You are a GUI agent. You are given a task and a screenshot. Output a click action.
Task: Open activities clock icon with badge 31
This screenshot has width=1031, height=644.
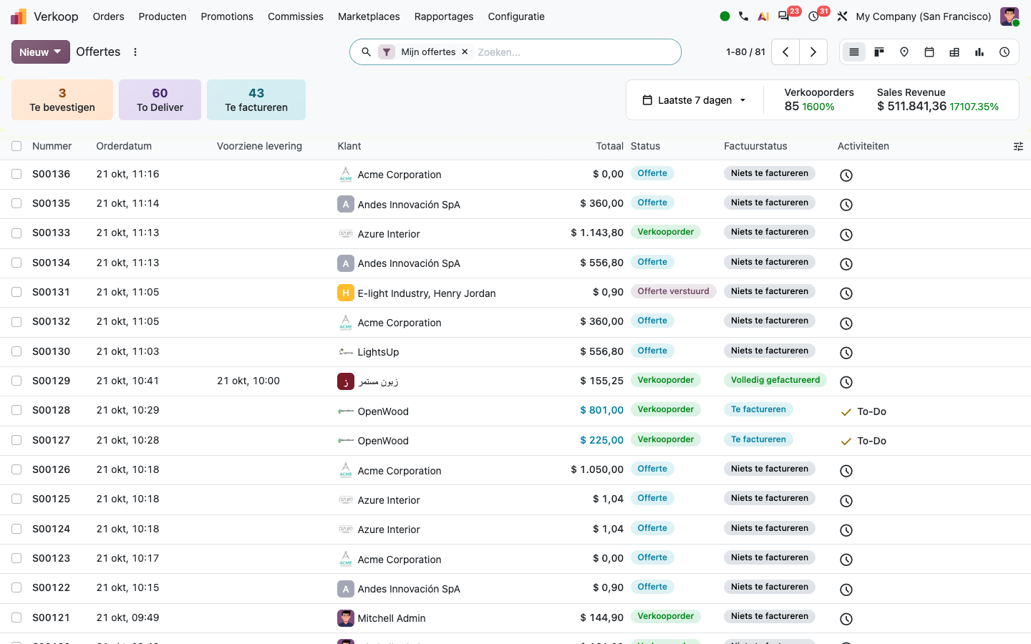pyautogui.click(x=814, y=16)
